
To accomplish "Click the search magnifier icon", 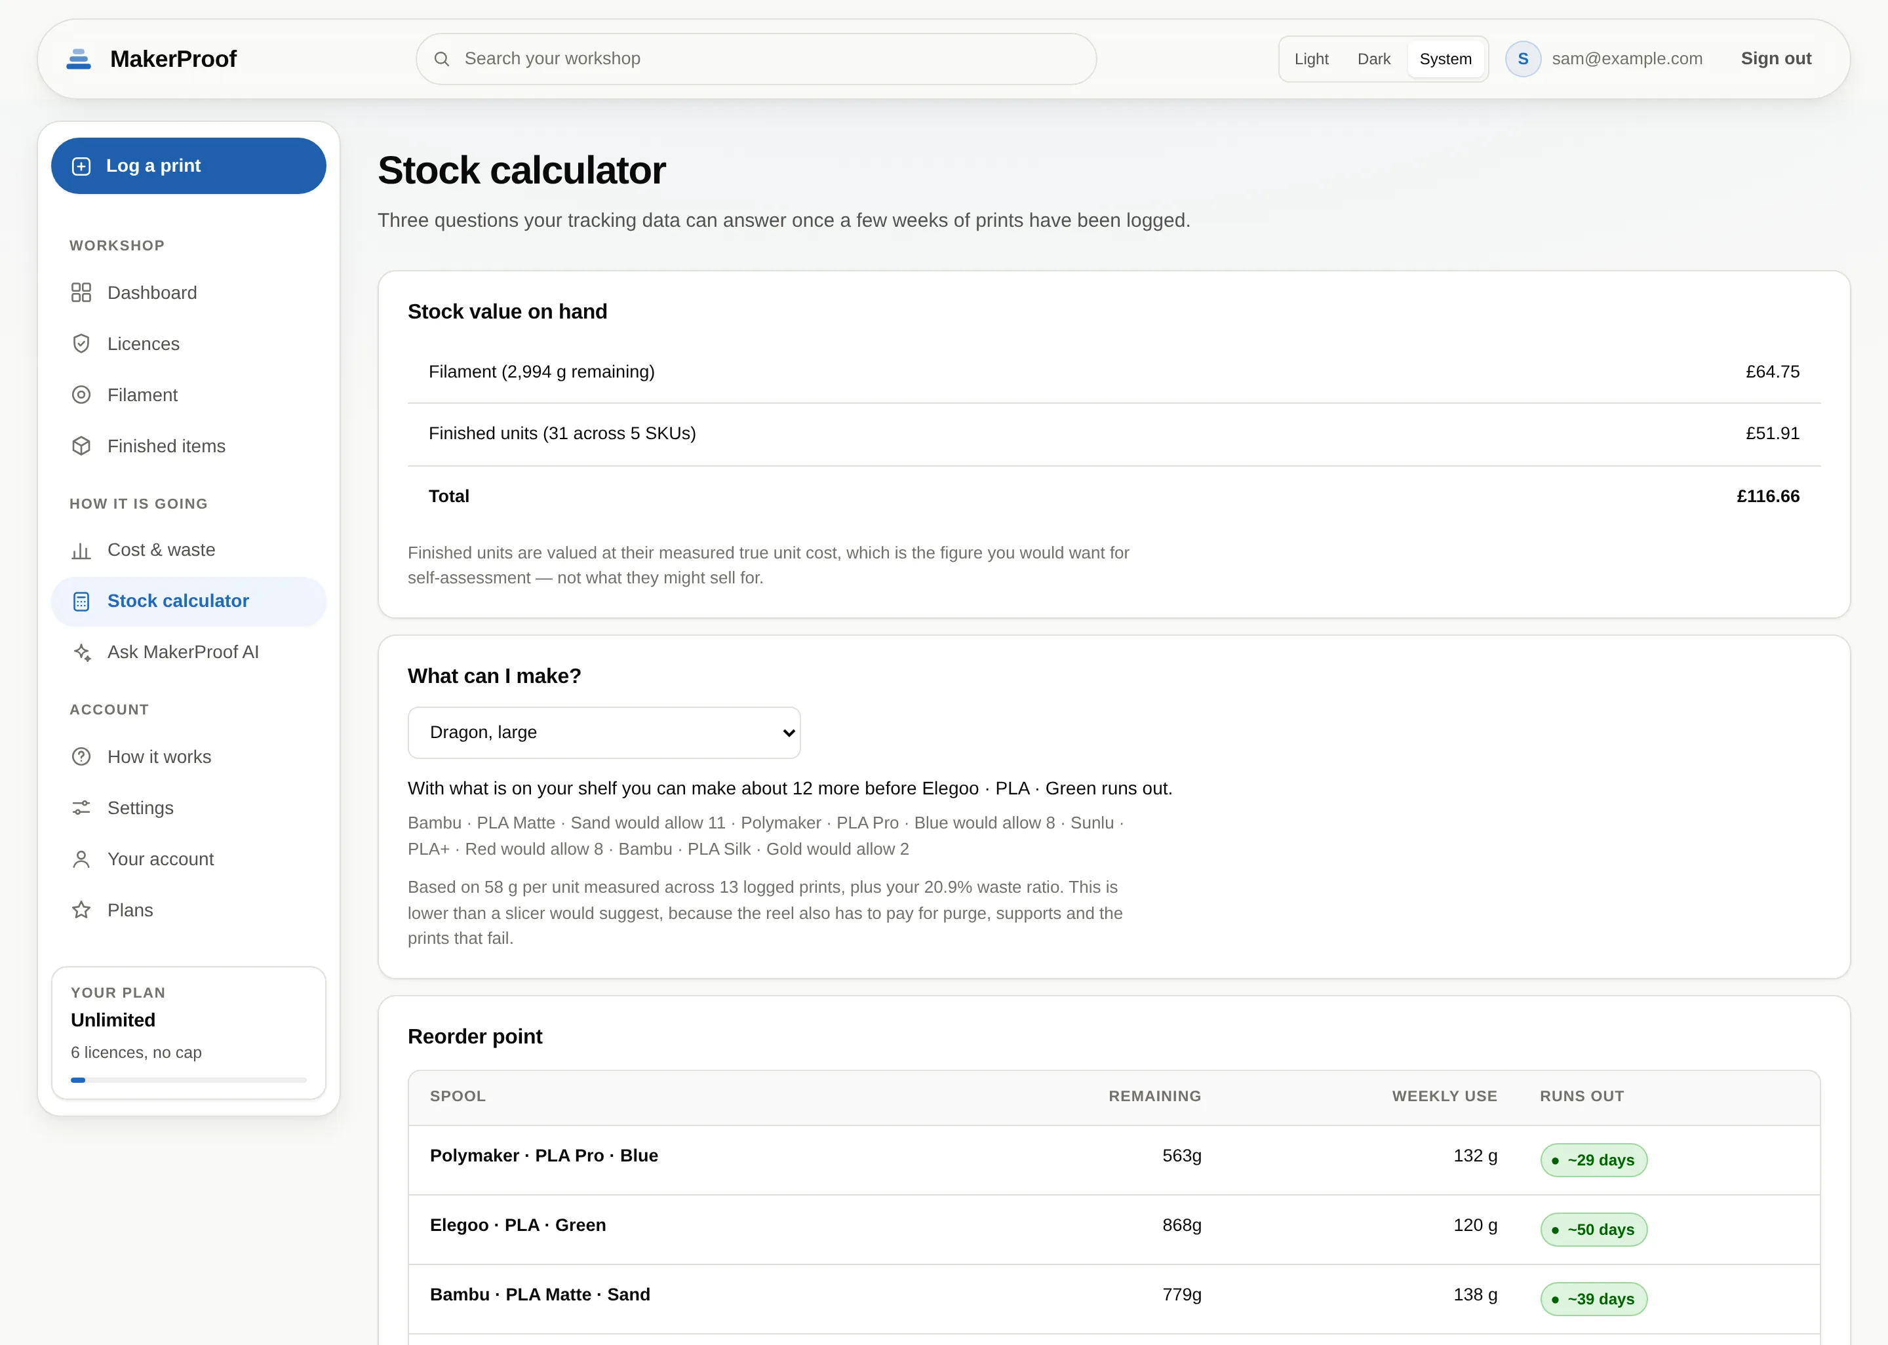I will (442, 59).
